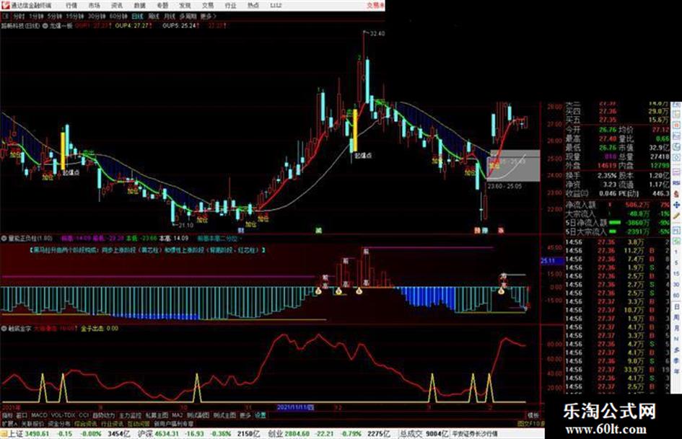Click sidebar 月 period shortcut
Viewport: 682px width, 439px height.
676,329
